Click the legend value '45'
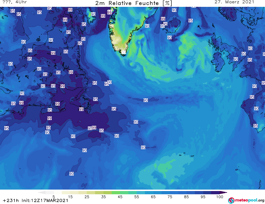The height and width of the screenshot is (204, 265). pos(120,197)
